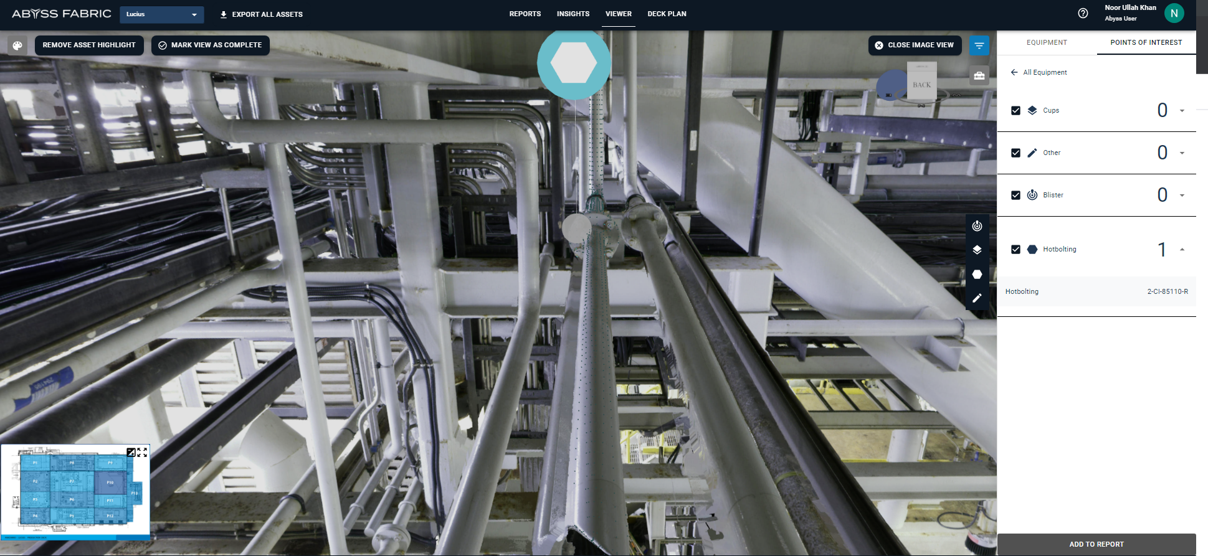
Task: Expand the Other category arrow
Action: (1182, 153)
